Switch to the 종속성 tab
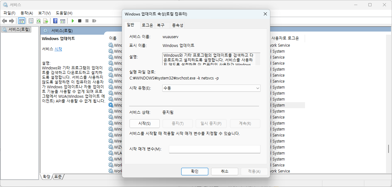Screen dimensions: 392x187 click(x=177, y=25)
